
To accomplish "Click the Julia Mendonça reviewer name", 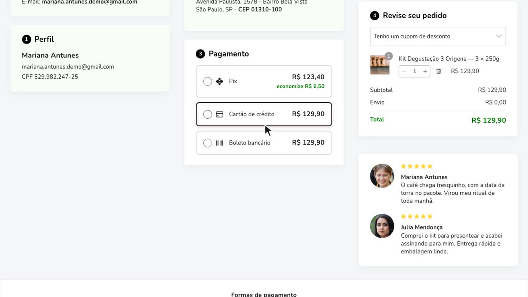I will pos(422,227).
